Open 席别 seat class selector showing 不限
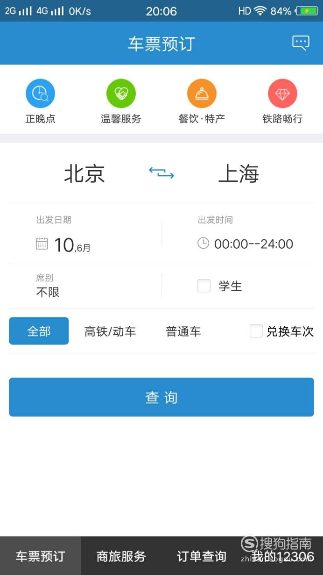Viewport: 323px width, 575px height. pyautogui.click(x=85, y=286)
